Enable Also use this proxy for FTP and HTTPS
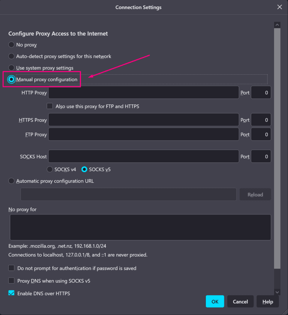 coord(50,106)
